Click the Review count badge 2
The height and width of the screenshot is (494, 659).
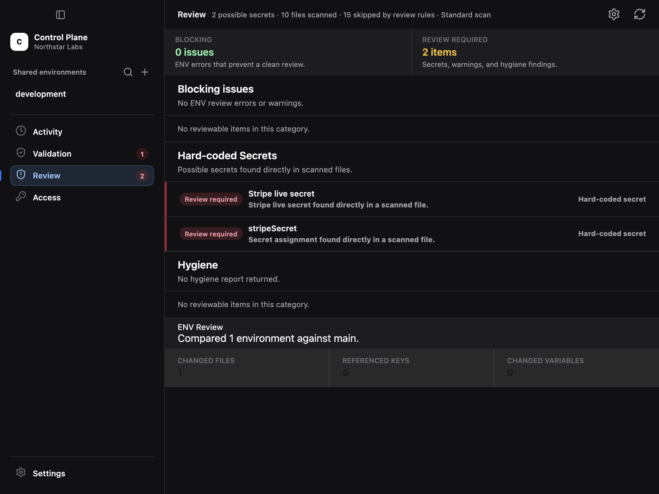pos(142,176)
